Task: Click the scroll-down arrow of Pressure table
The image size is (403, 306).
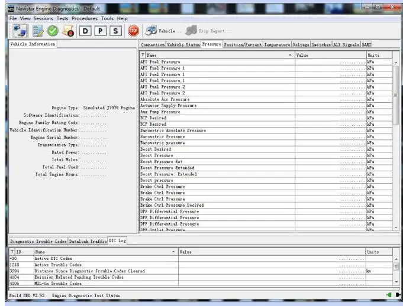Action: click(396, 227)
